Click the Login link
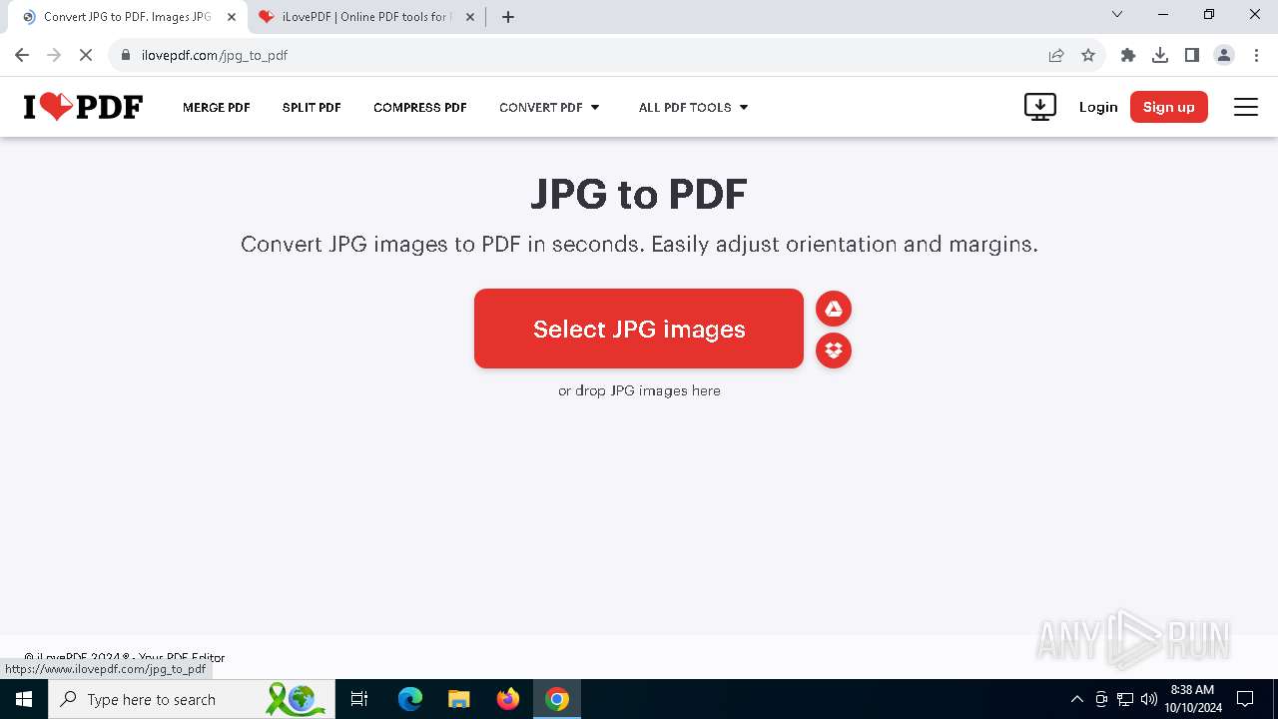 (1098, 107)
